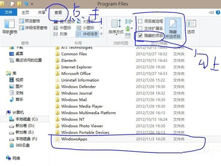This screenshot has width=221, height=166.
Task: Open the 文档 Documents library
Action: (x=16, y=93)
